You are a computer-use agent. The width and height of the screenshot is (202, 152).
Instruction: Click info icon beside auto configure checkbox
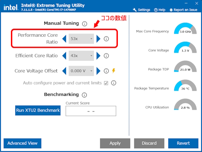(x=114, y=83)
